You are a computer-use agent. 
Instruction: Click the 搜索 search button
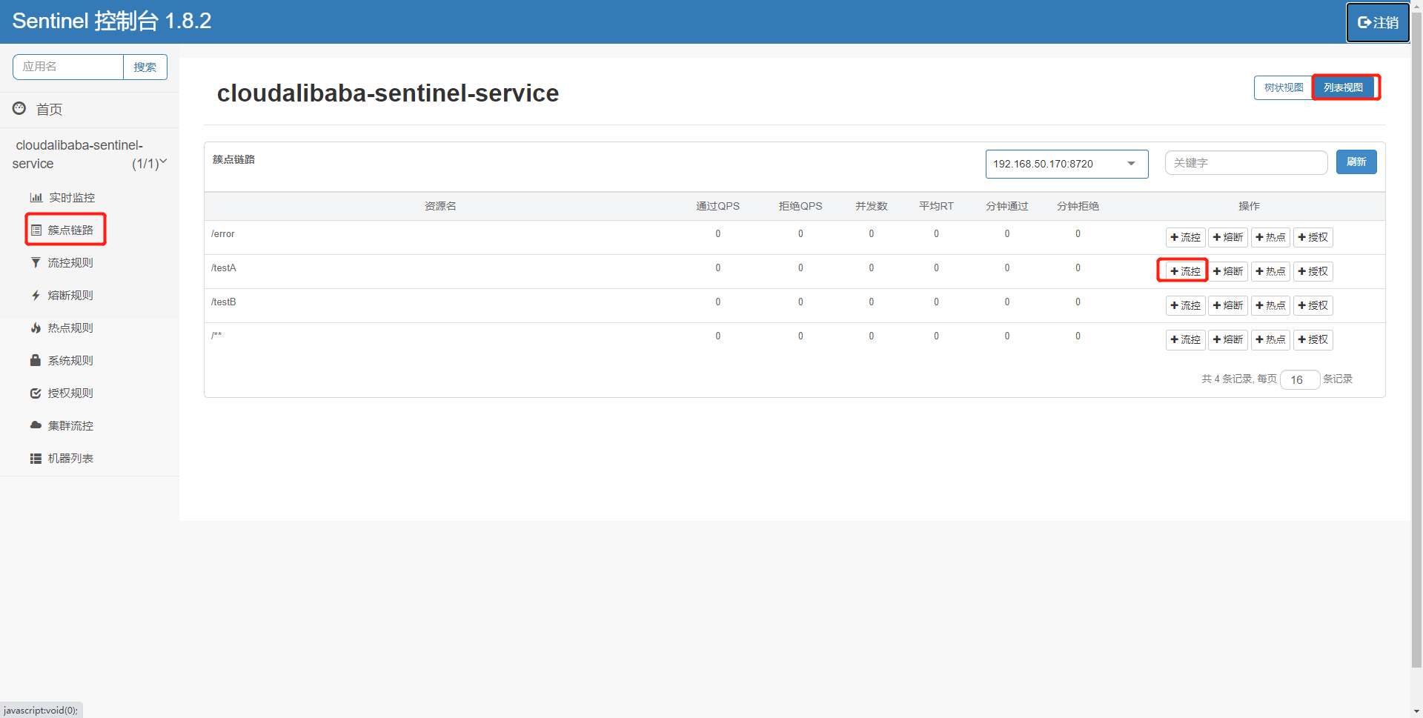click(145, 67)
